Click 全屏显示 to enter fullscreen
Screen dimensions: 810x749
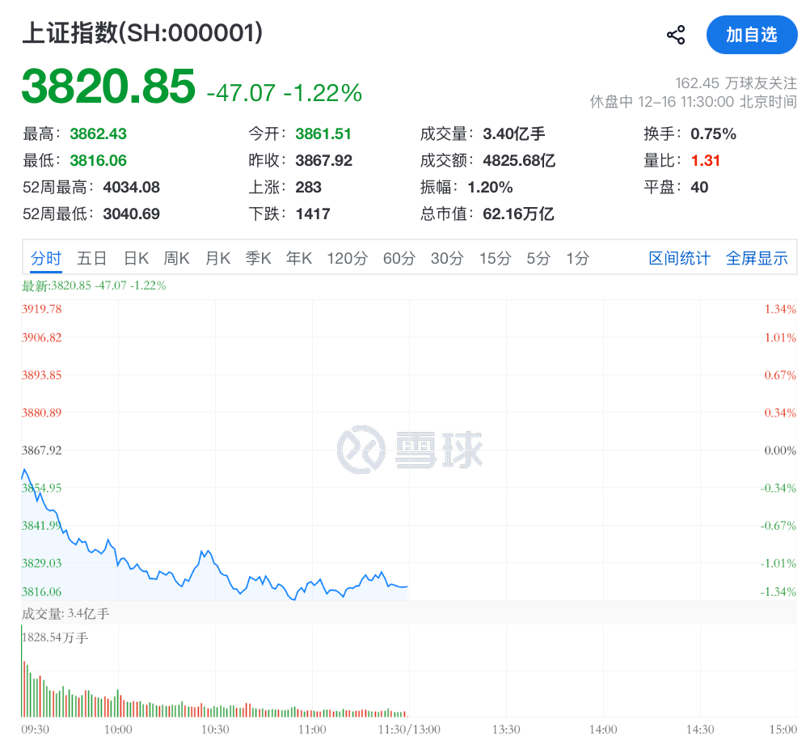pos(757,257)
